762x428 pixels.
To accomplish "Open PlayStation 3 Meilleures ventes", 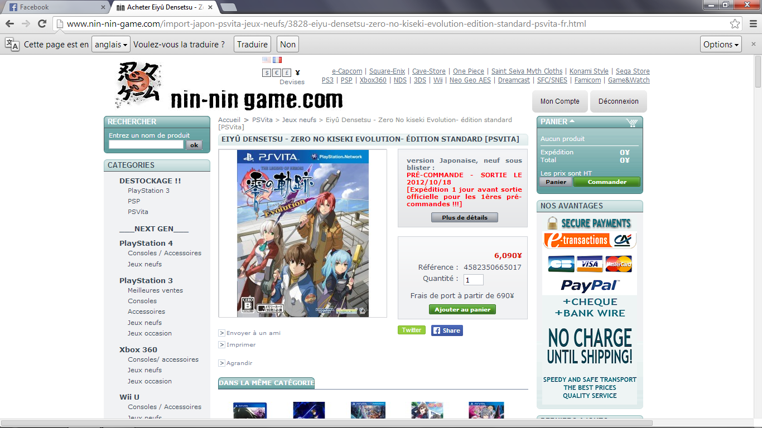I will (155, 290).
